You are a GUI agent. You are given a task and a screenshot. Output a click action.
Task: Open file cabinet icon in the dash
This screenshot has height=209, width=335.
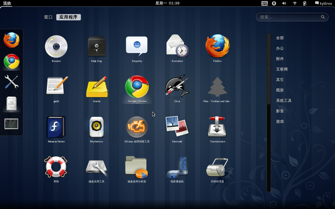coord(12,104)
